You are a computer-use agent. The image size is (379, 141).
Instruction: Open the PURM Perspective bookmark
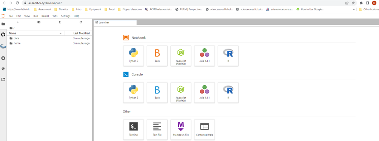(x=189, y=9)
